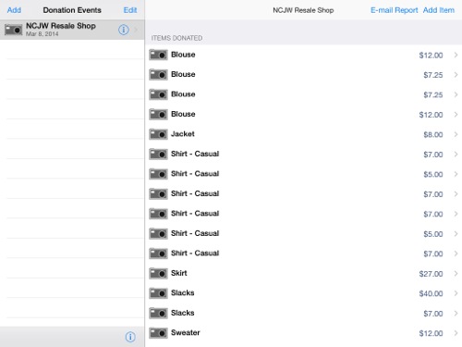Tap the Donation Events title

(72, 10)
